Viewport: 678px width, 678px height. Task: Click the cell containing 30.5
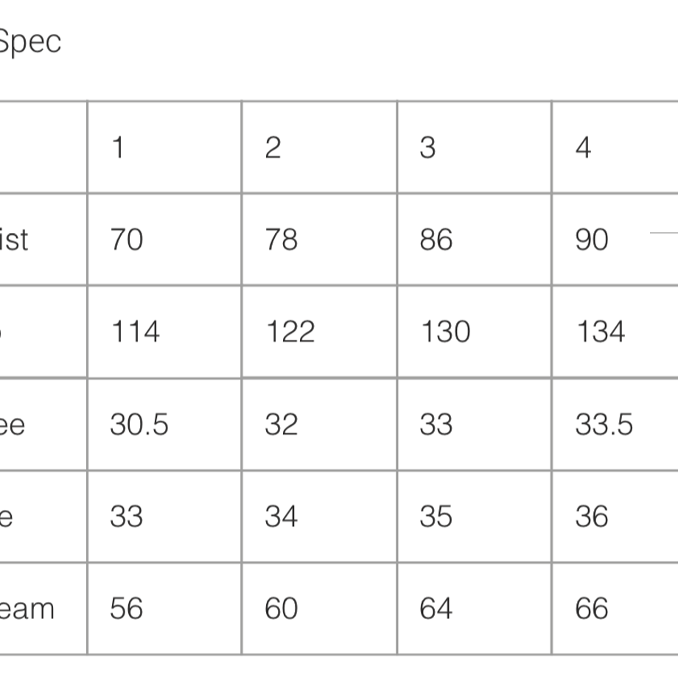164,424
